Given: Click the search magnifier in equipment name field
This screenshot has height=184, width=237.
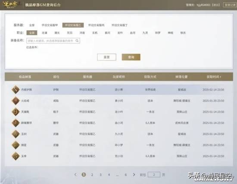Looking at the screenshot, I should coord(77,41).
